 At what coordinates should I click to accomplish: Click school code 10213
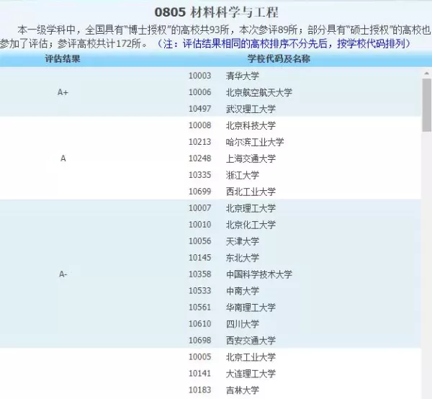(x=199, y=142)
